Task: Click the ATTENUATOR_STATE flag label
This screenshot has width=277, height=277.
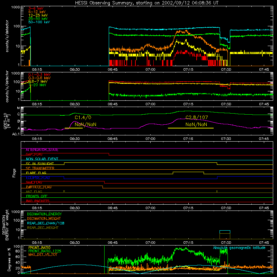Action: (42, 150)
